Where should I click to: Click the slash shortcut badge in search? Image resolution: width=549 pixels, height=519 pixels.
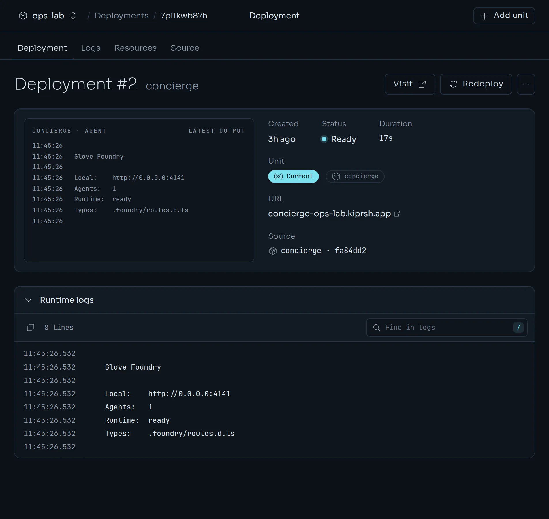518,327
